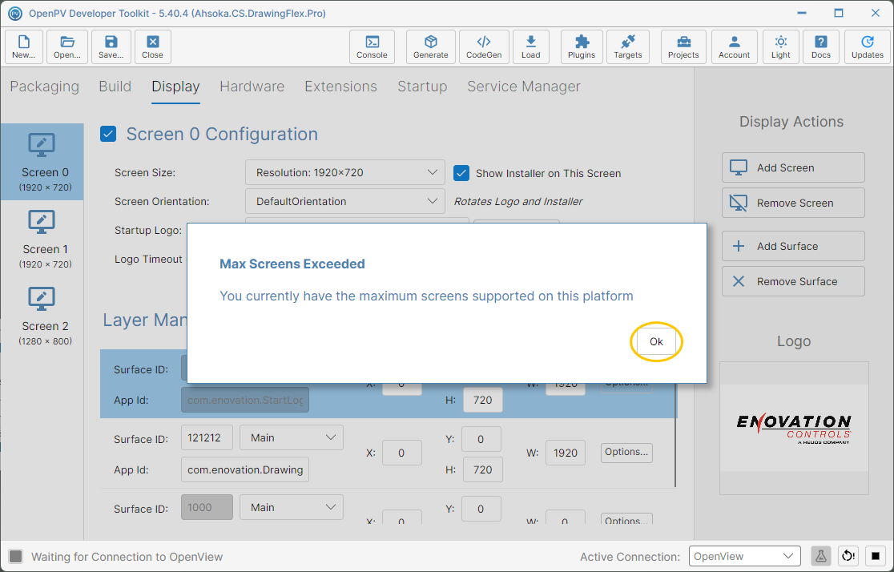Open the Hardware tab
Screen dimensions: 894x572
pos(252,87)
